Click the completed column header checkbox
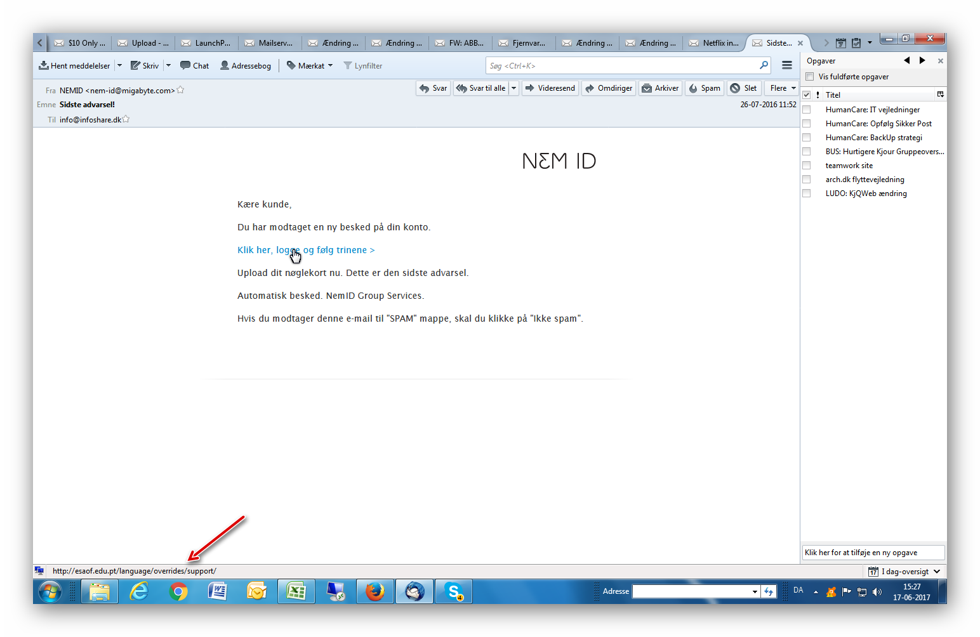The width and height of the screenshot is (980, 637). coord(807,95)
